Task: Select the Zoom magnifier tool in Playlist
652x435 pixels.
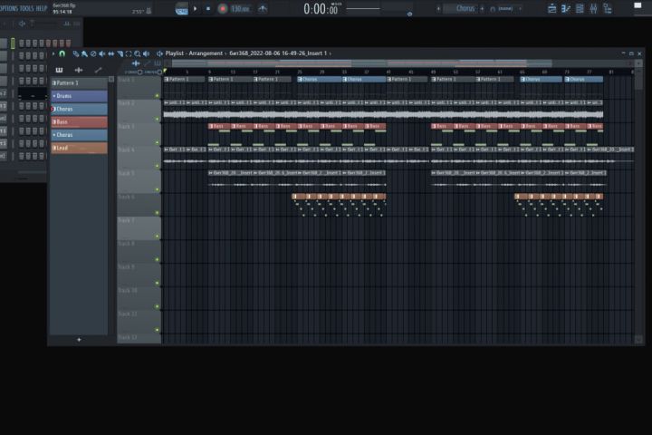Action: tap(138, 53)
